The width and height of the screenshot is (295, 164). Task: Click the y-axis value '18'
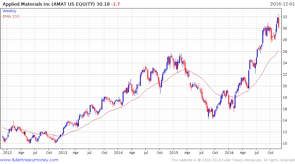[x=285, y=98]
